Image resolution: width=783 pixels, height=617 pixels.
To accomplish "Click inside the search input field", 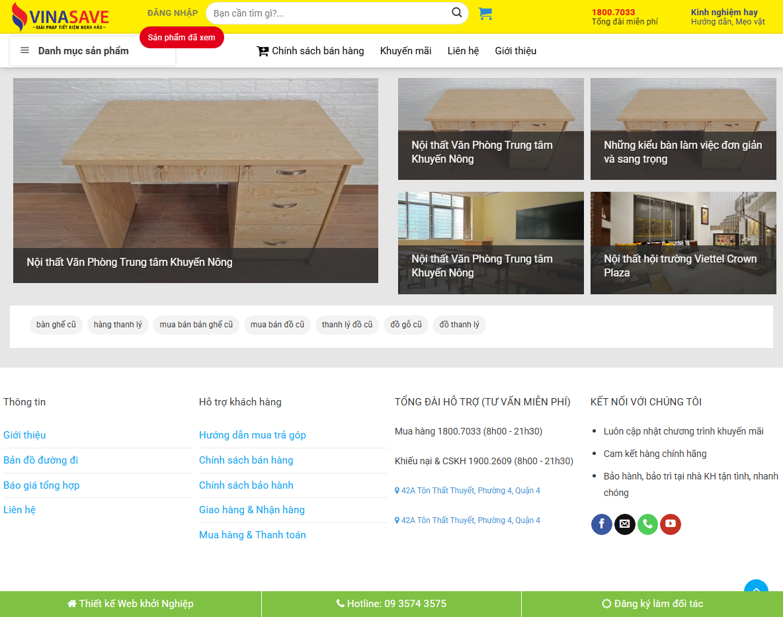I will coord(324,13).
